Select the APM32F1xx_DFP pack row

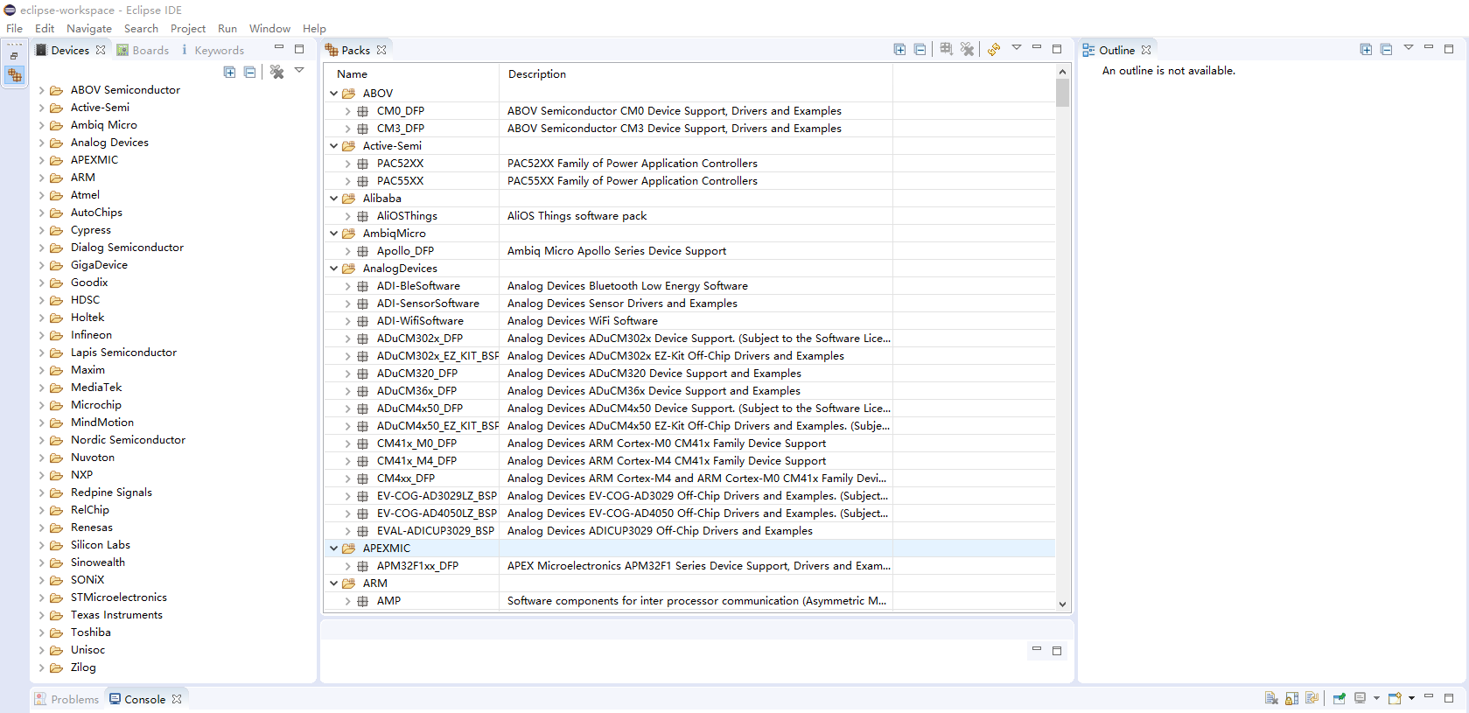click(689, 566)
